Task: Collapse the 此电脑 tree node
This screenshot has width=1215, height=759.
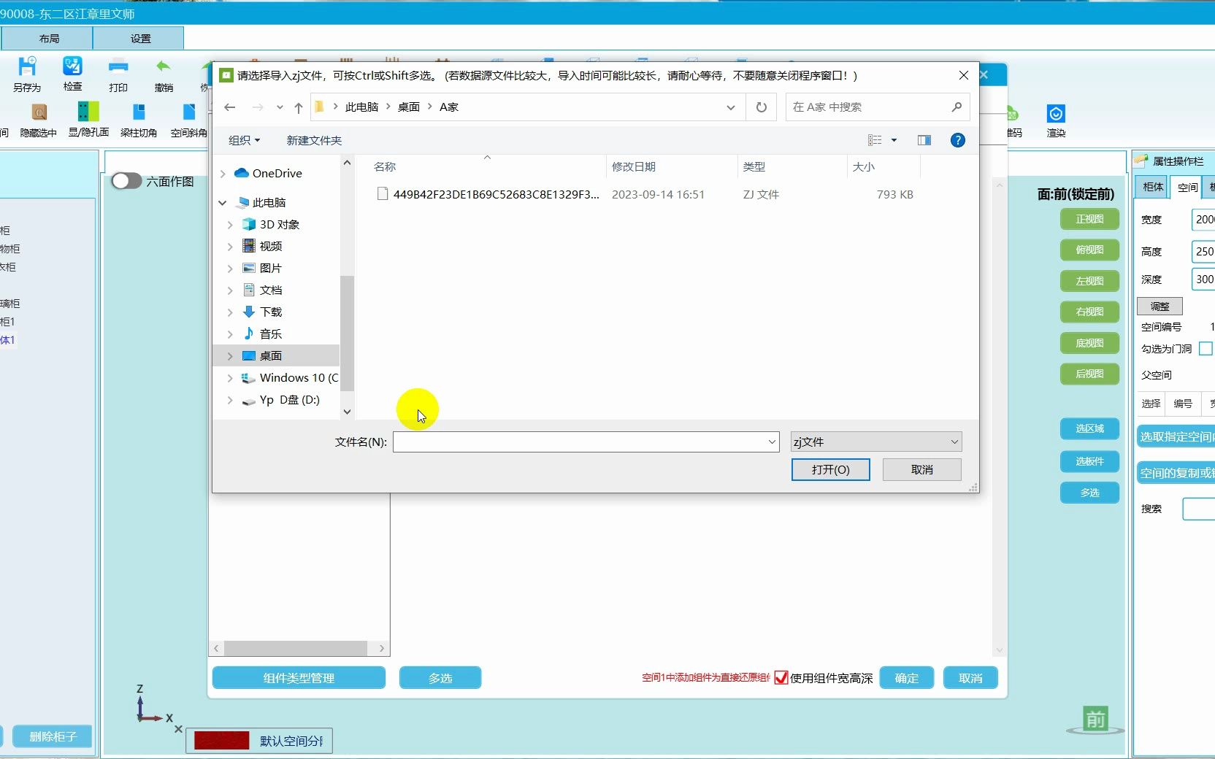Action: point(223,203)
